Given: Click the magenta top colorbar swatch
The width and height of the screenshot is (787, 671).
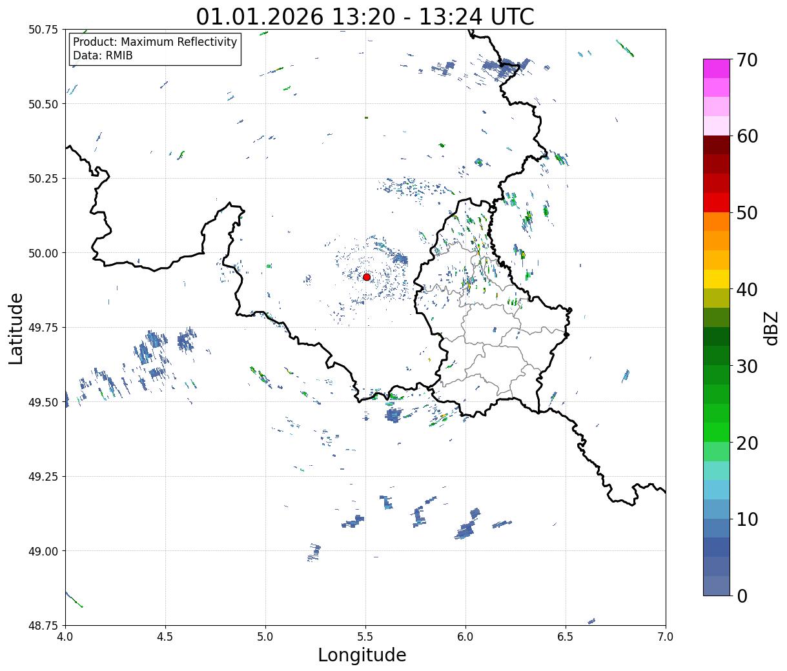Looking at the screenshot, I should point(717,68).
